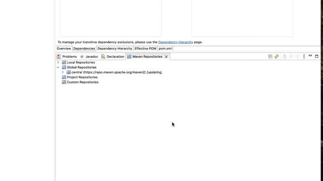323x181 pixels.
Task: Click the Local Repositories folder icon
Action: tap(64, 62)
